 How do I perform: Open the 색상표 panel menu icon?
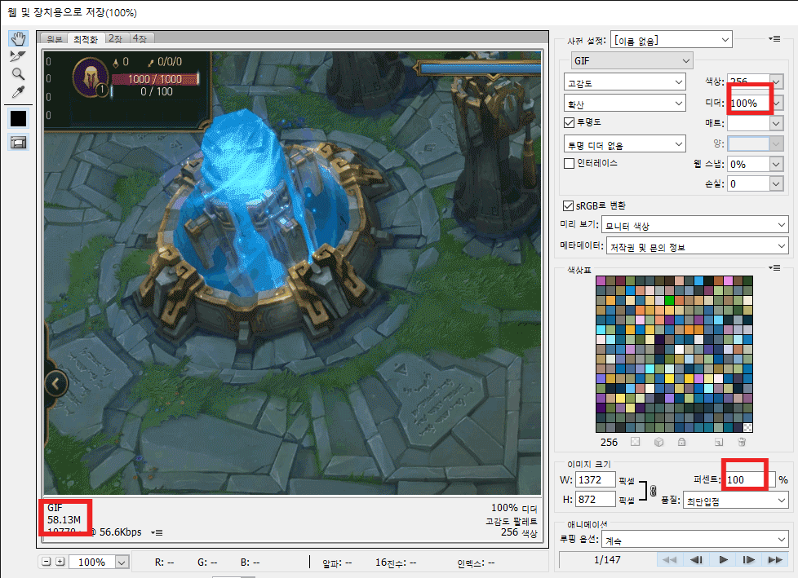click(774, 267)
